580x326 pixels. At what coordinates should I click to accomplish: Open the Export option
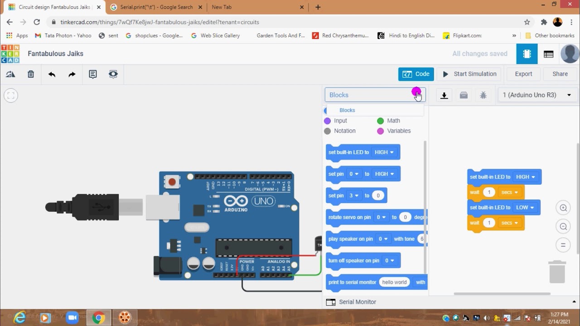523,74
